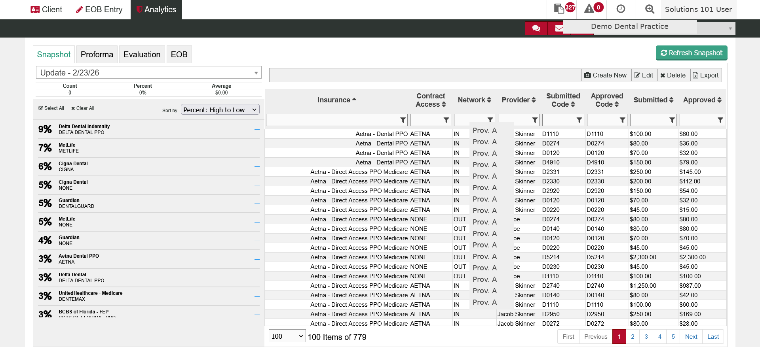Sort by Approved Code column header
Image resolution: width=760 pixels, height=347 pixels.
[x=607, y=100]
